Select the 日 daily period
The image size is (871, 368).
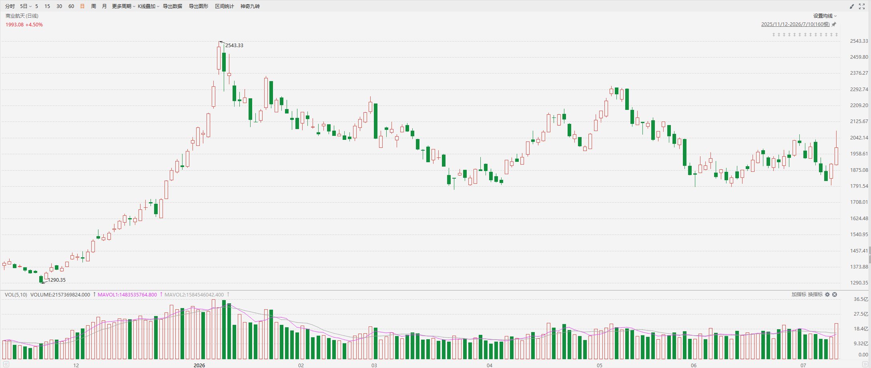coord(82,6)
